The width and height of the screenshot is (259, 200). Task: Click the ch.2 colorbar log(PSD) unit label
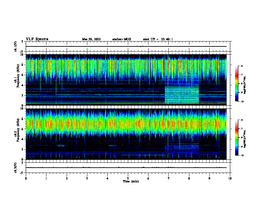[x=245, y=139]
